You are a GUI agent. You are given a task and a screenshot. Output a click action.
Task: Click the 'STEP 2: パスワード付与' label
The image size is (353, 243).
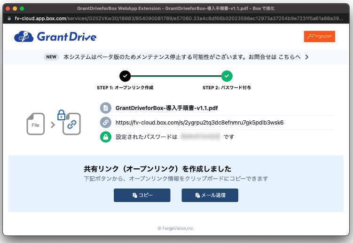pos(227,87)
